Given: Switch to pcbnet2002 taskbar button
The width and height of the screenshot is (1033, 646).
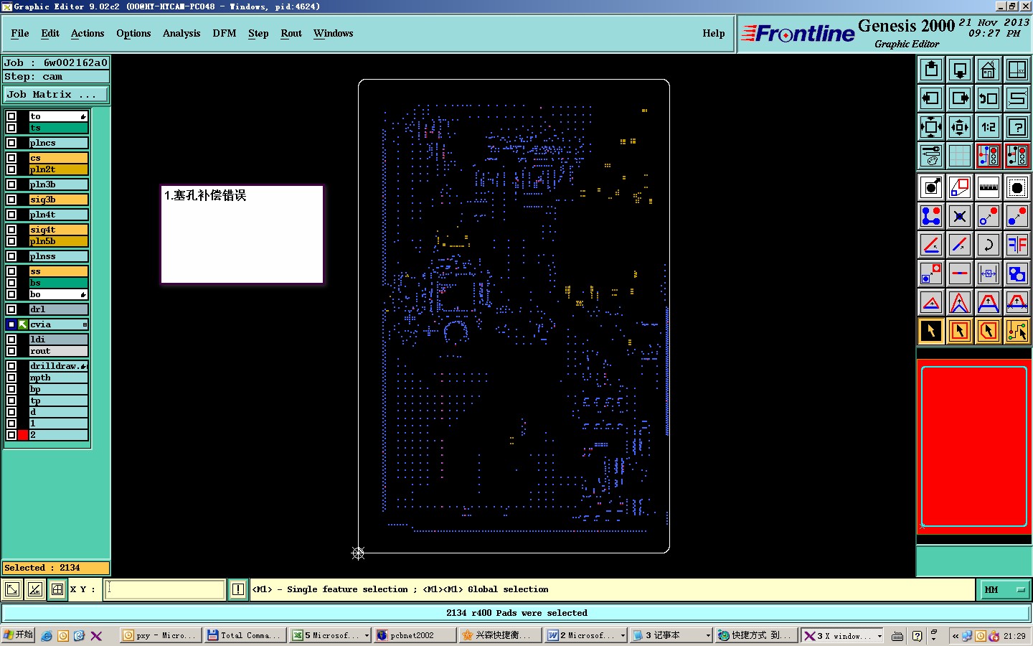Looking at the screenshot, I should click(415, 635).
